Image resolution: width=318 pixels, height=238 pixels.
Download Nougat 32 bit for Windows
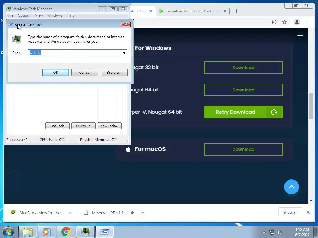tap(243, 68)
